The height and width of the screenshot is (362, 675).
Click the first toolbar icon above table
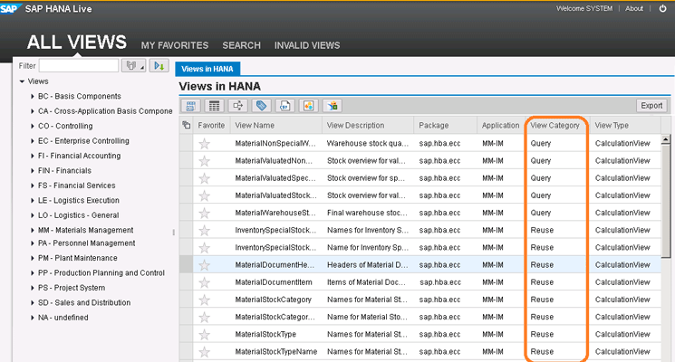pyautogui.click(x=192, y=106)
